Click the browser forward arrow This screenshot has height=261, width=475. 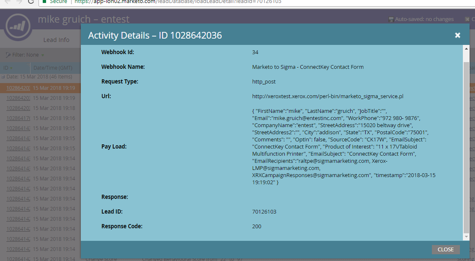[19, 1]
